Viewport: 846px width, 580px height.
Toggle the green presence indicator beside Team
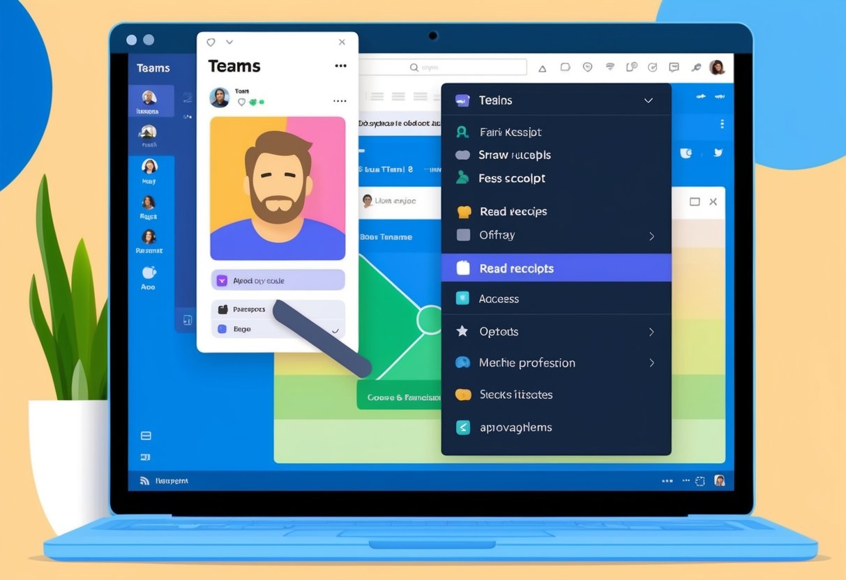click(x=255, y=102)
